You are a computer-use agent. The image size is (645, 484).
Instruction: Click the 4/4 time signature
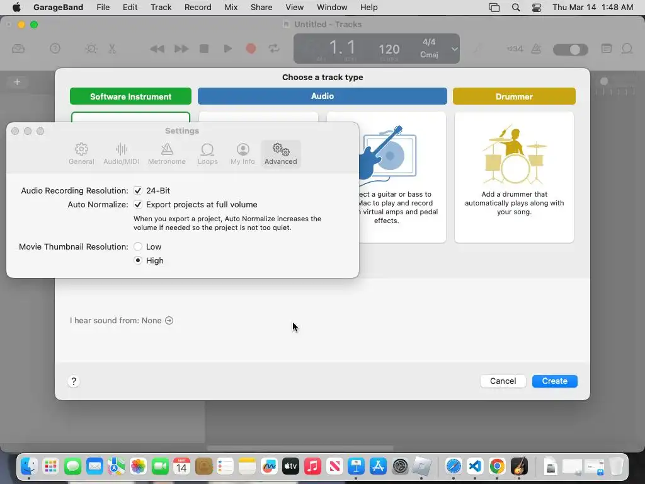[429, 42]
